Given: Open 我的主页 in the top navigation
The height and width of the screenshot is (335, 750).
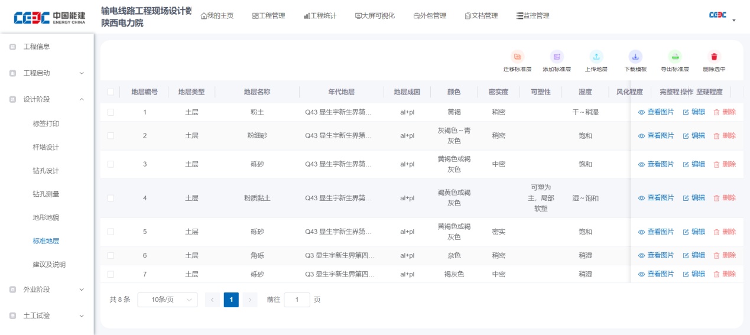Looking at the screenshot, I should [217, 16].
